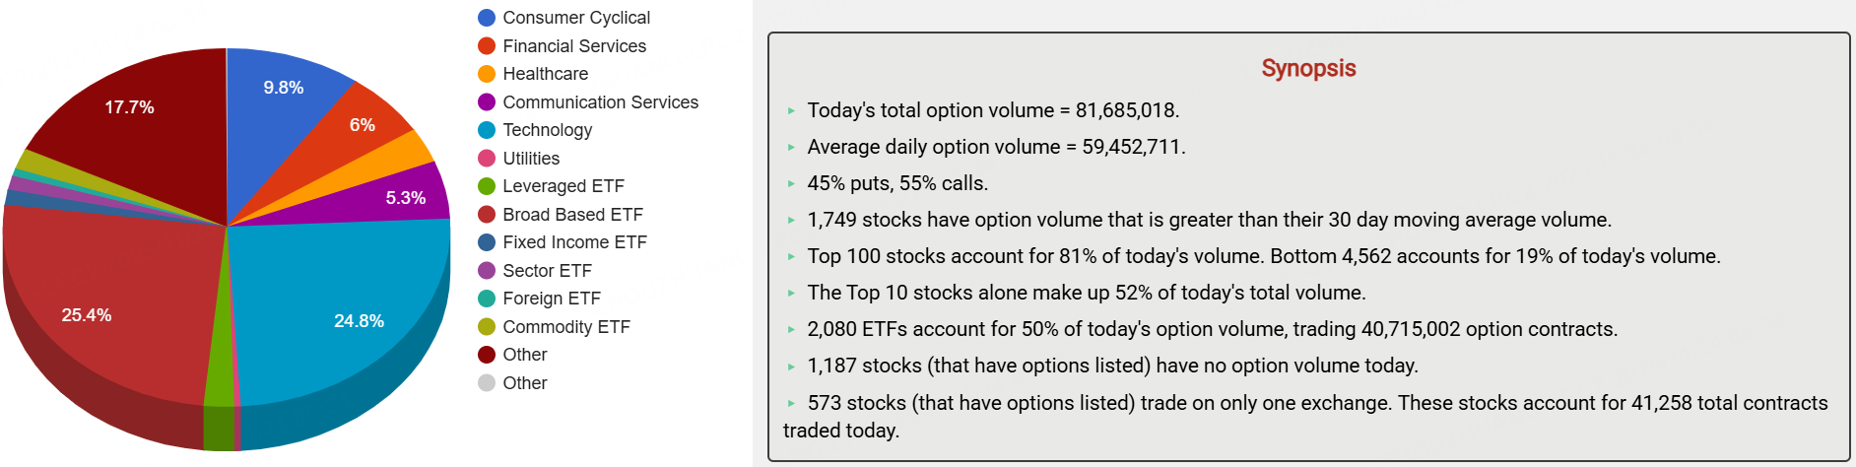The width and height of the screenshot is (1856, 467).
Task: Click the Financial Services legend dot
Action: tap(487, 46)
